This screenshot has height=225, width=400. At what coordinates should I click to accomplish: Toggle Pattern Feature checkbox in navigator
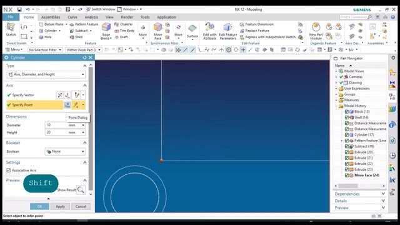[x=347, y=141]
